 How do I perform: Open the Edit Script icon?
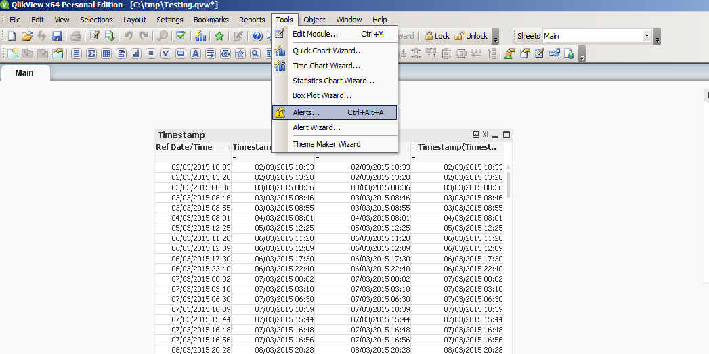(x=95, y=36)
